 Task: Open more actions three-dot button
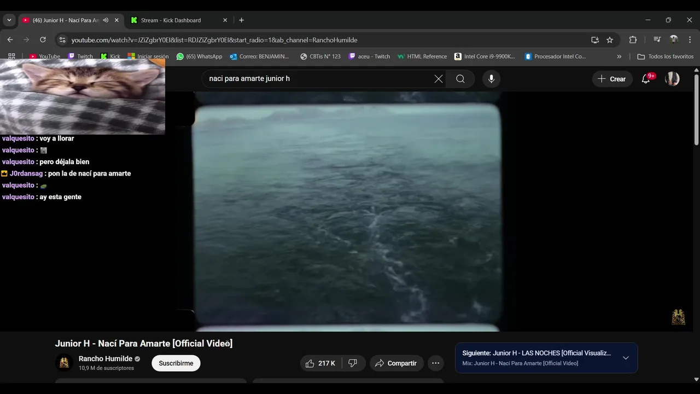(435, 363)
